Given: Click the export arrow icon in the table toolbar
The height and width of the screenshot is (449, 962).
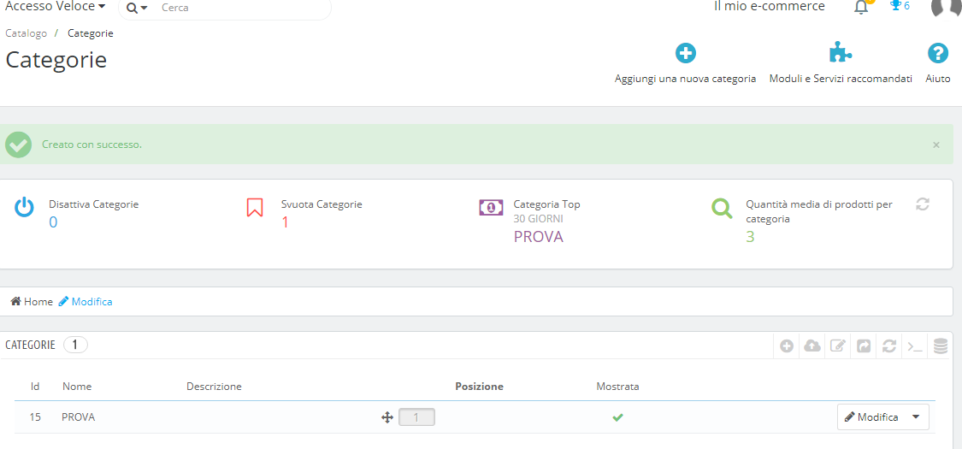Looking at the screenshot, I should pyautogui.click(x=863, y=346).
